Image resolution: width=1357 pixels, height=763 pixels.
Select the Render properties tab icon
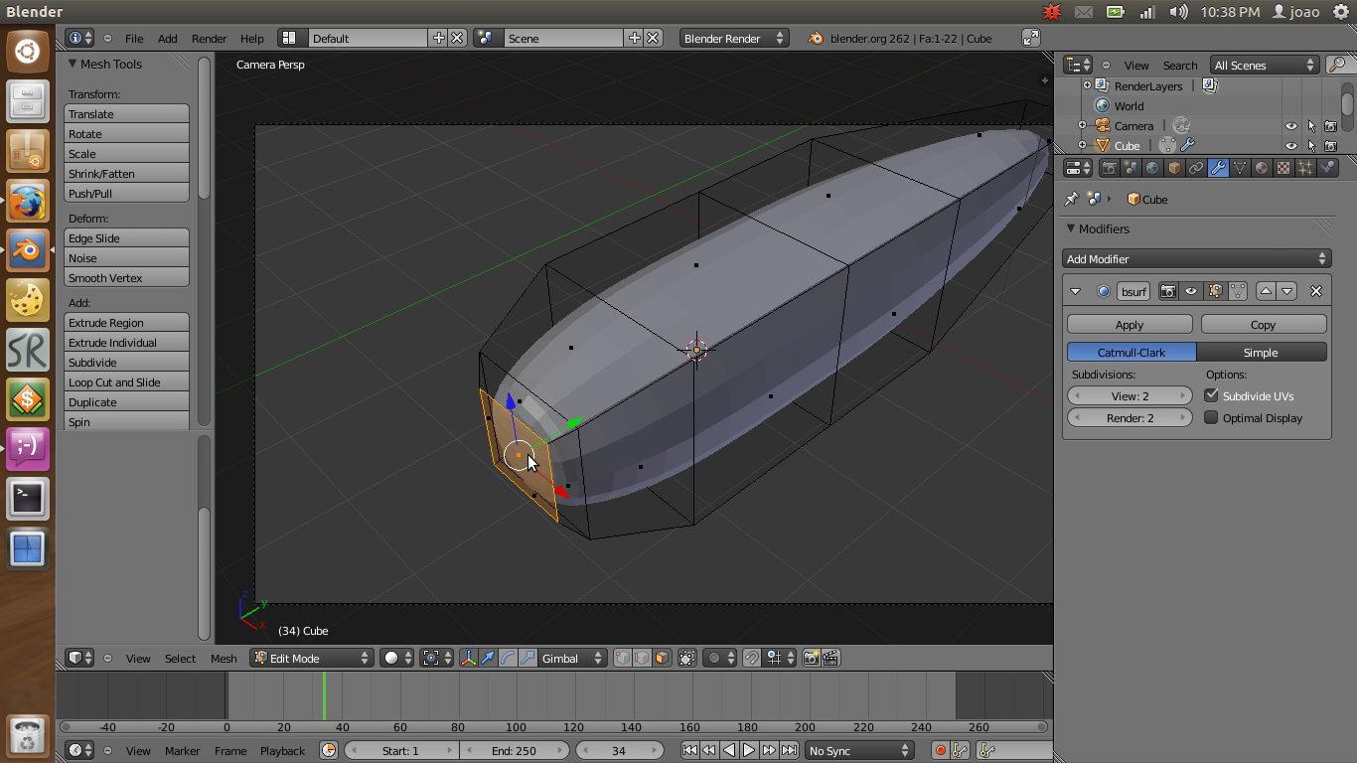point(1110,167)
